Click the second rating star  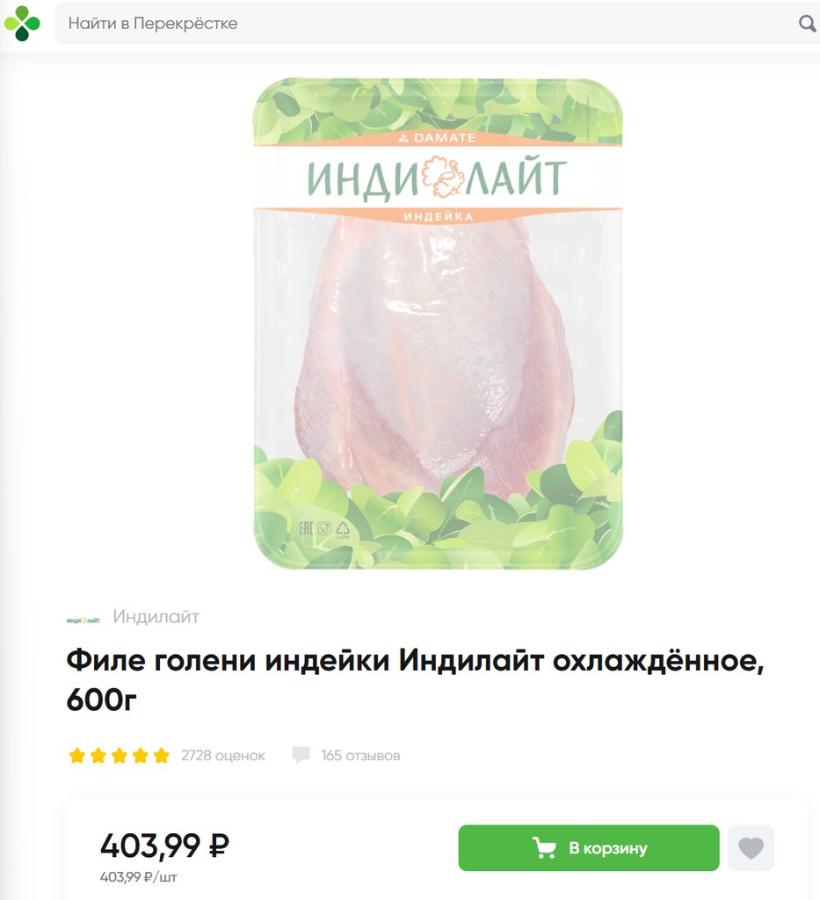click(x=98, y=755)
